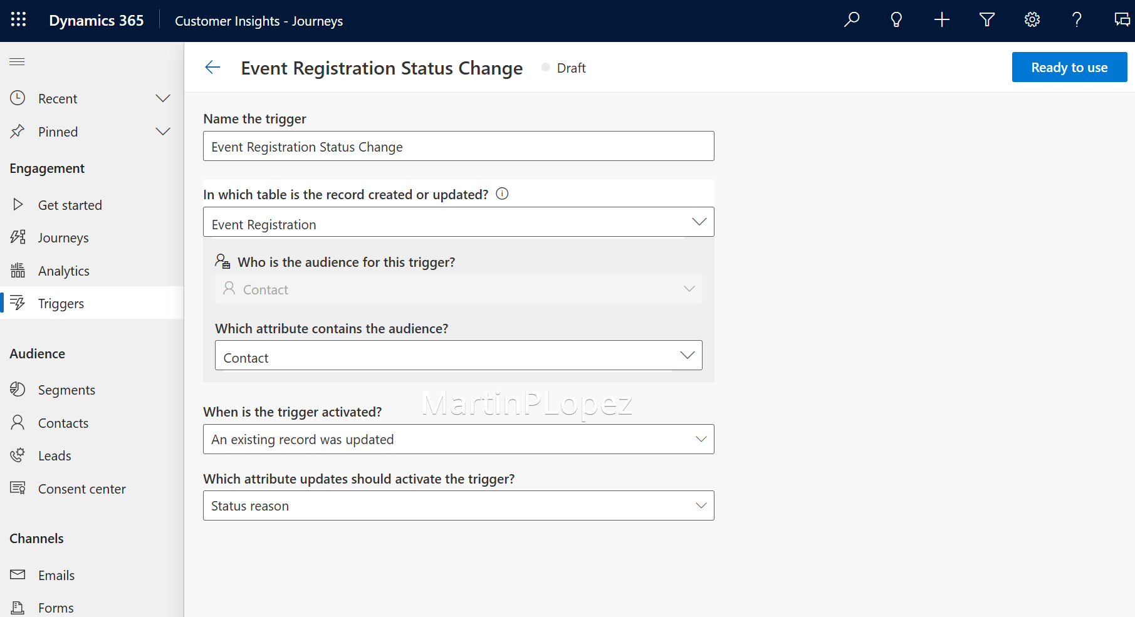Select Journeys in the Engagement section
The width and height of the screenshot is (1135, 617).
tap(63, 237)
